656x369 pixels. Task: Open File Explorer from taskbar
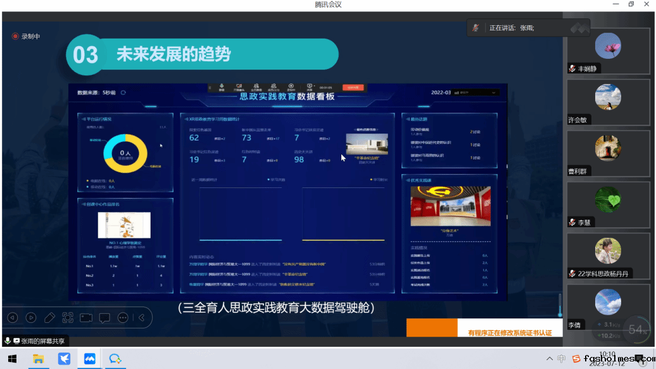click(38, 359)
